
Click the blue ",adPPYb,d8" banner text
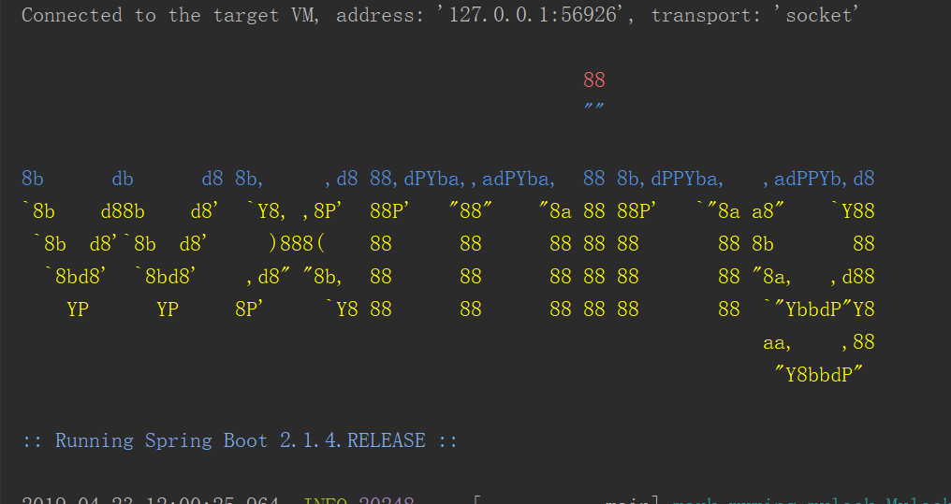point(819,179)
